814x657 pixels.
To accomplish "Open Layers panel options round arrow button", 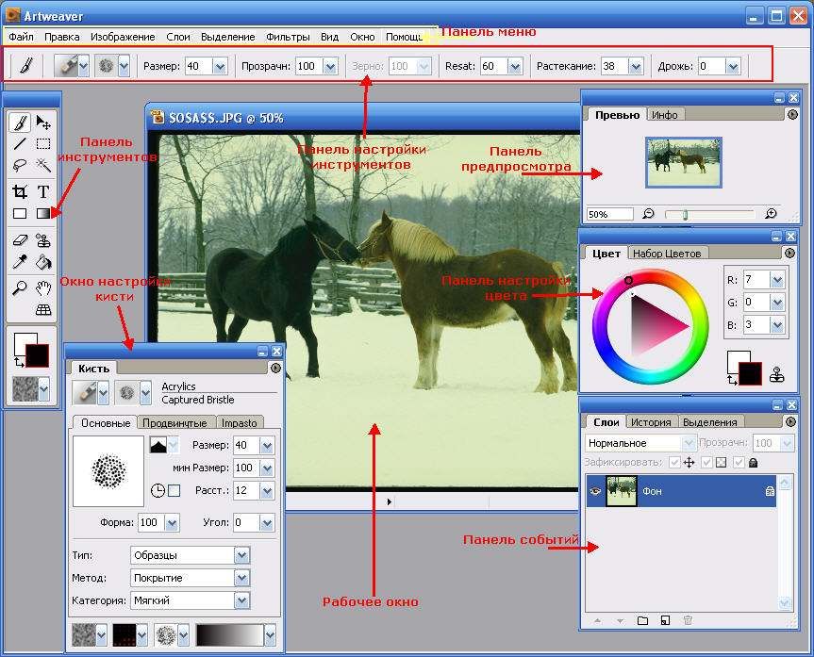I will (x=790, y=422).
